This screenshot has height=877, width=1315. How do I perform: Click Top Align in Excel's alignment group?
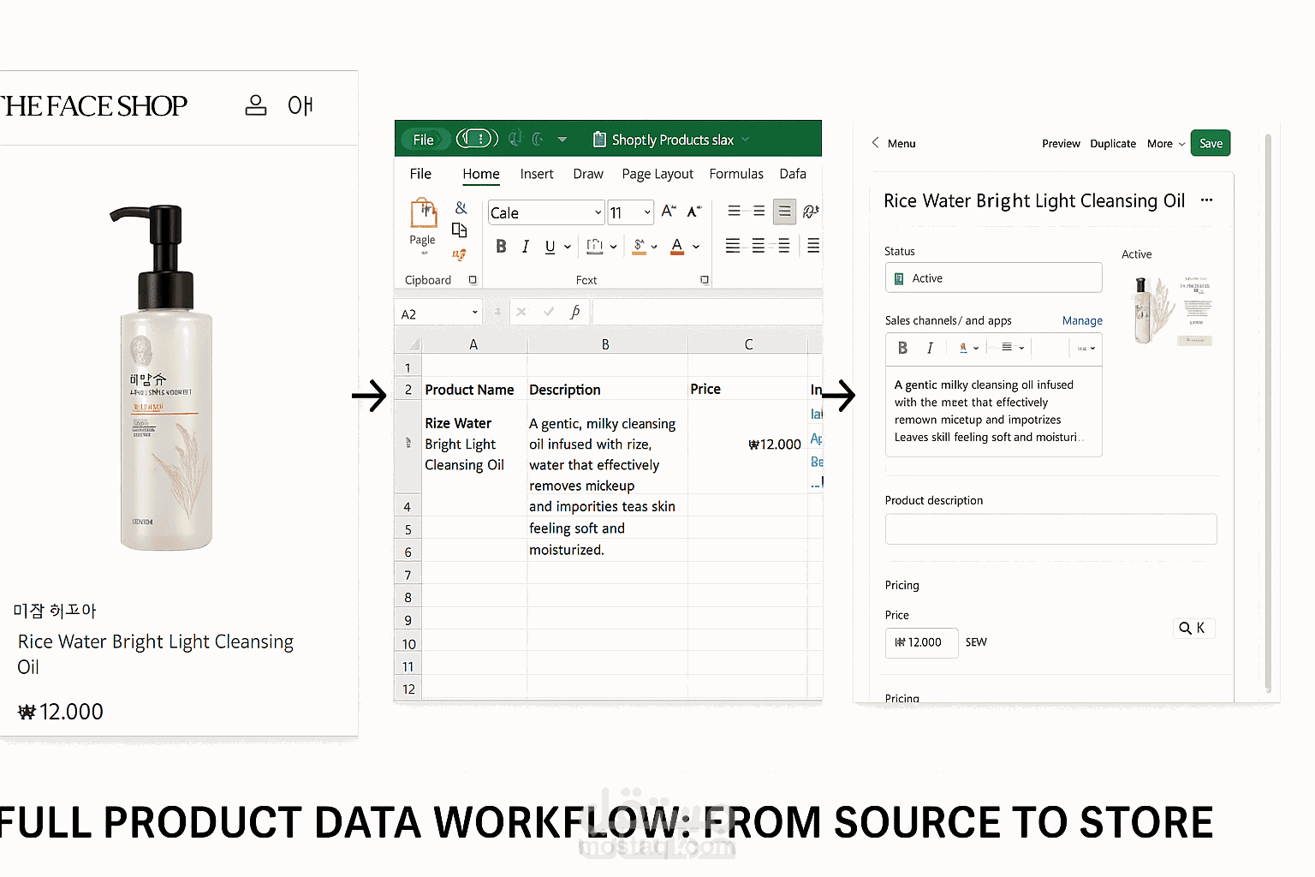tap(734, 211)
